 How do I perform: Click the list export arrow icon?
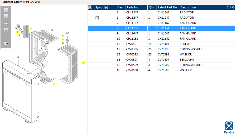6,44
